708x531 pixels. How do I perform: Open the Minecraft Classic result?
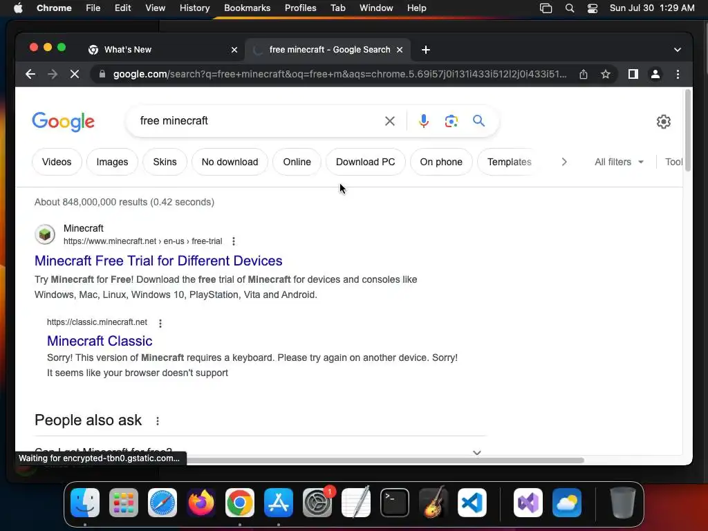point(100,341)
